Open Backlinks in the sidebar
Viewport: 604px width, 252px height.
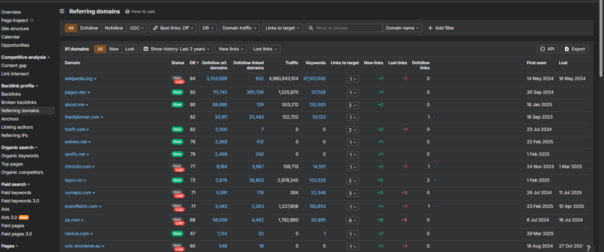click(x=10, y=94)
